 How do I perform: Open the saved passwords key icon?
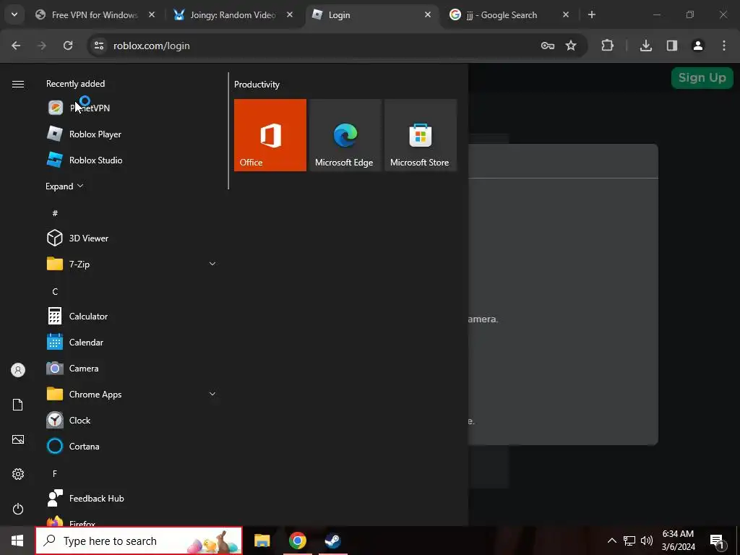548,46
